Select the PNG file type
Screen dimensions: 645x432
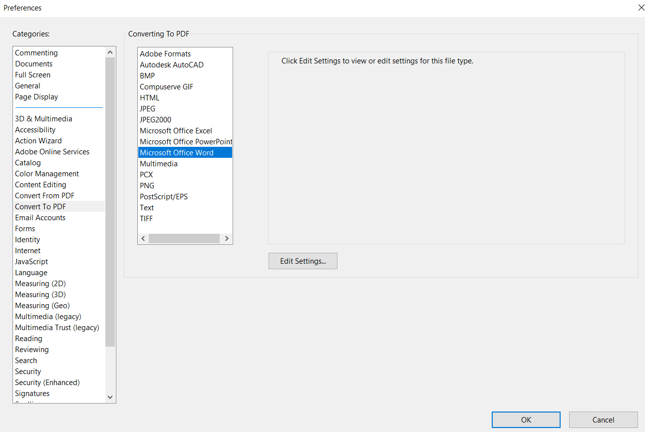click(x=147, y=185)
